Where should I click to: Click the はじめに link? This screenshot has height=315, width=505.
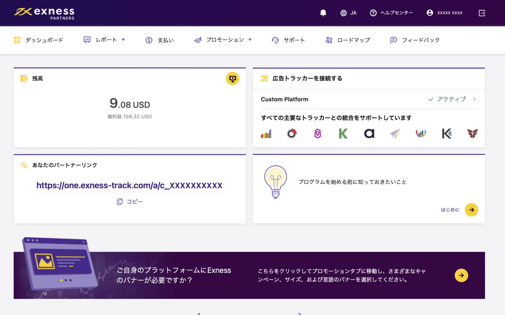click(x=450, y=210)
